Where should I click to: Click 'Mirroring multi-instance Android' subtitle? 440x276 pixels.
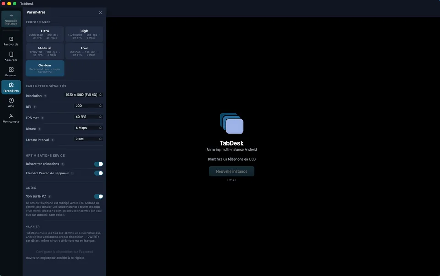[x=232, y=149]
